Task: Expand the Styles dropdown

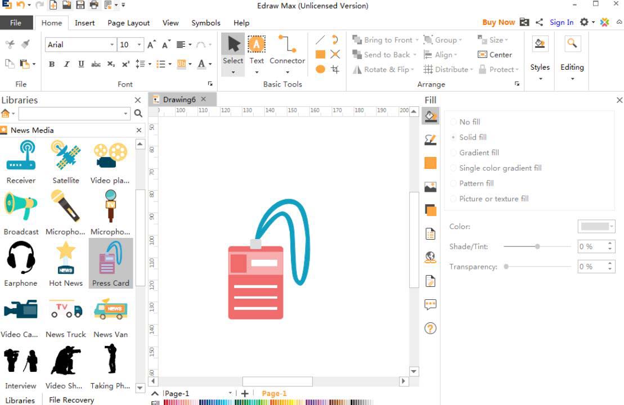Action: click(540, 79)
